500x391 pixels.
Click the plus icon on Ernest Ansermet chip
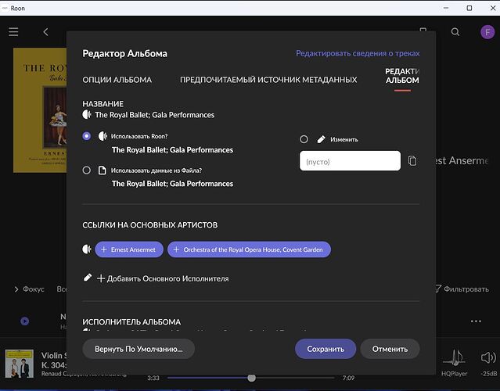tap(103, 249)
